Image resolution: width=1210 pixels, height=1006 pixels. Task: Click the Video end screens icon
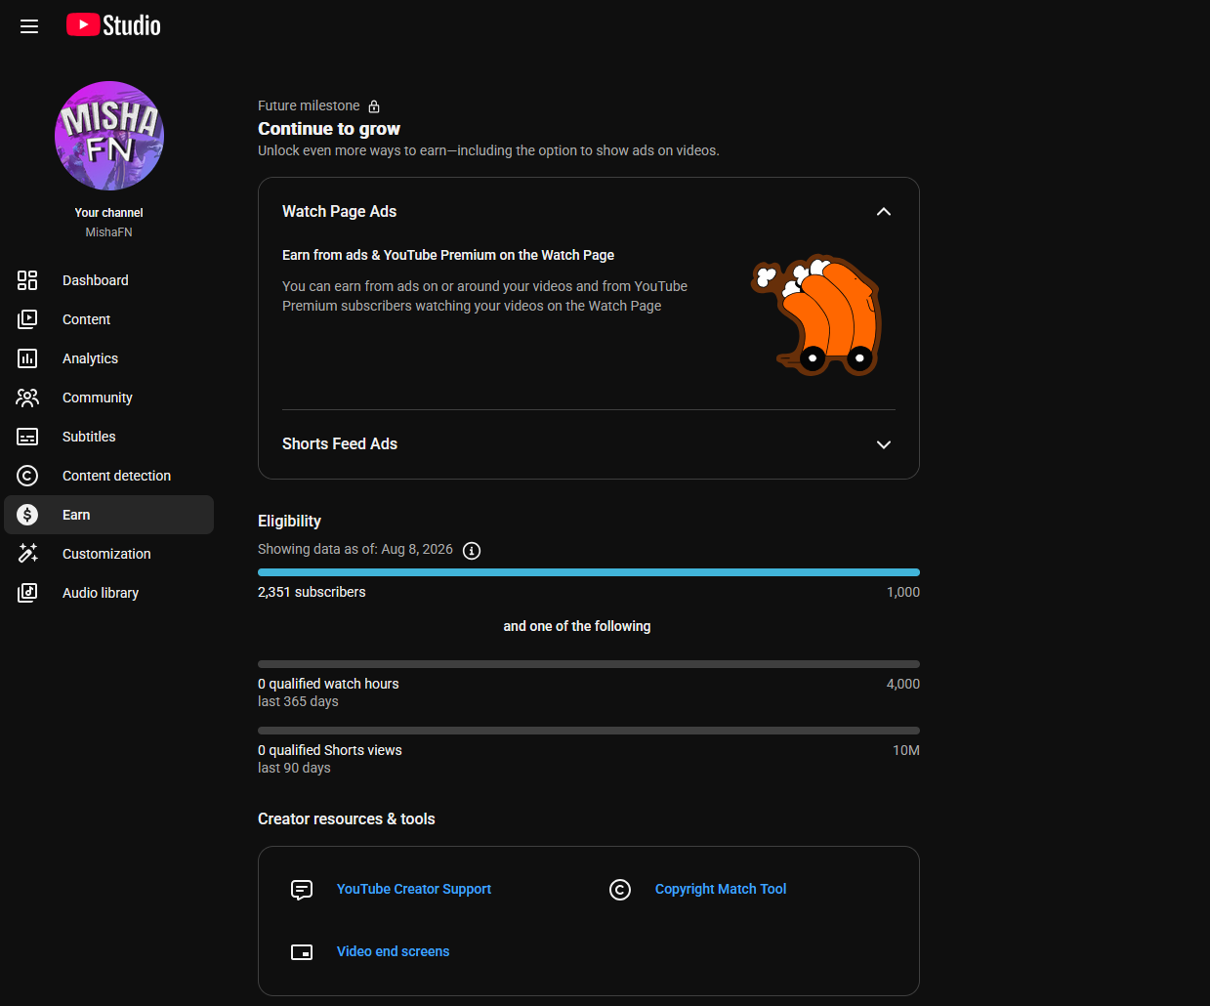pyautogui.click(x=302, y=952)
